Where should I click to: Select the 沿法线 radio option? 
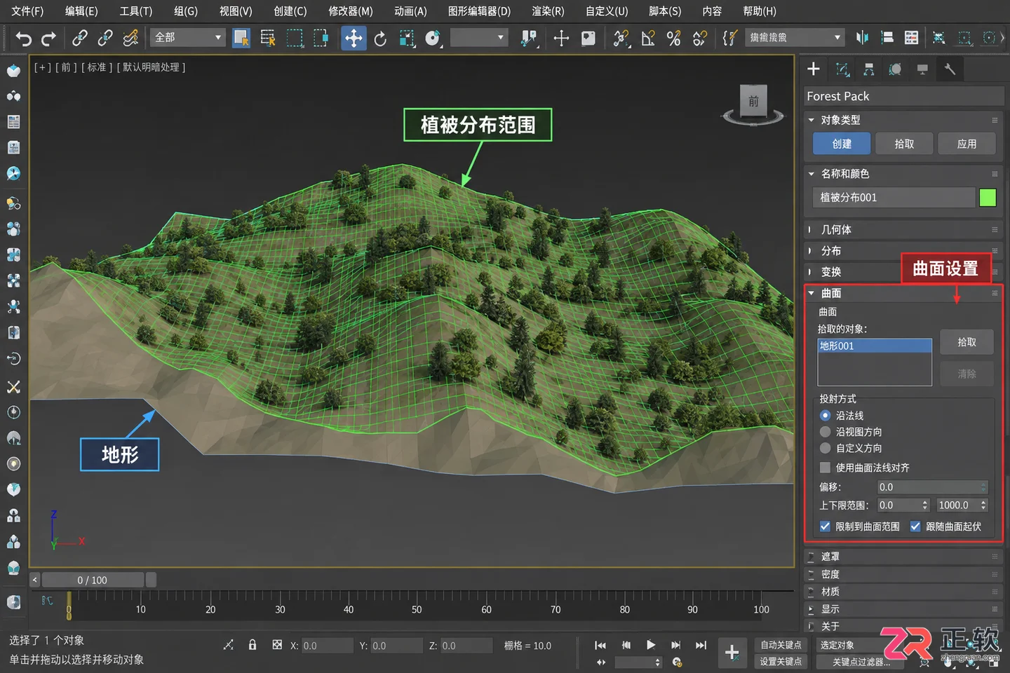pos(825,416)
